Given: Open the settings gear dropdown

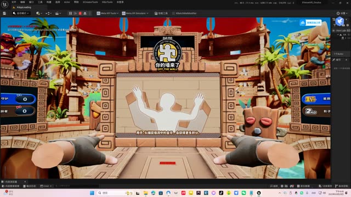Looking at the screenshot, I should coord(342,13).
